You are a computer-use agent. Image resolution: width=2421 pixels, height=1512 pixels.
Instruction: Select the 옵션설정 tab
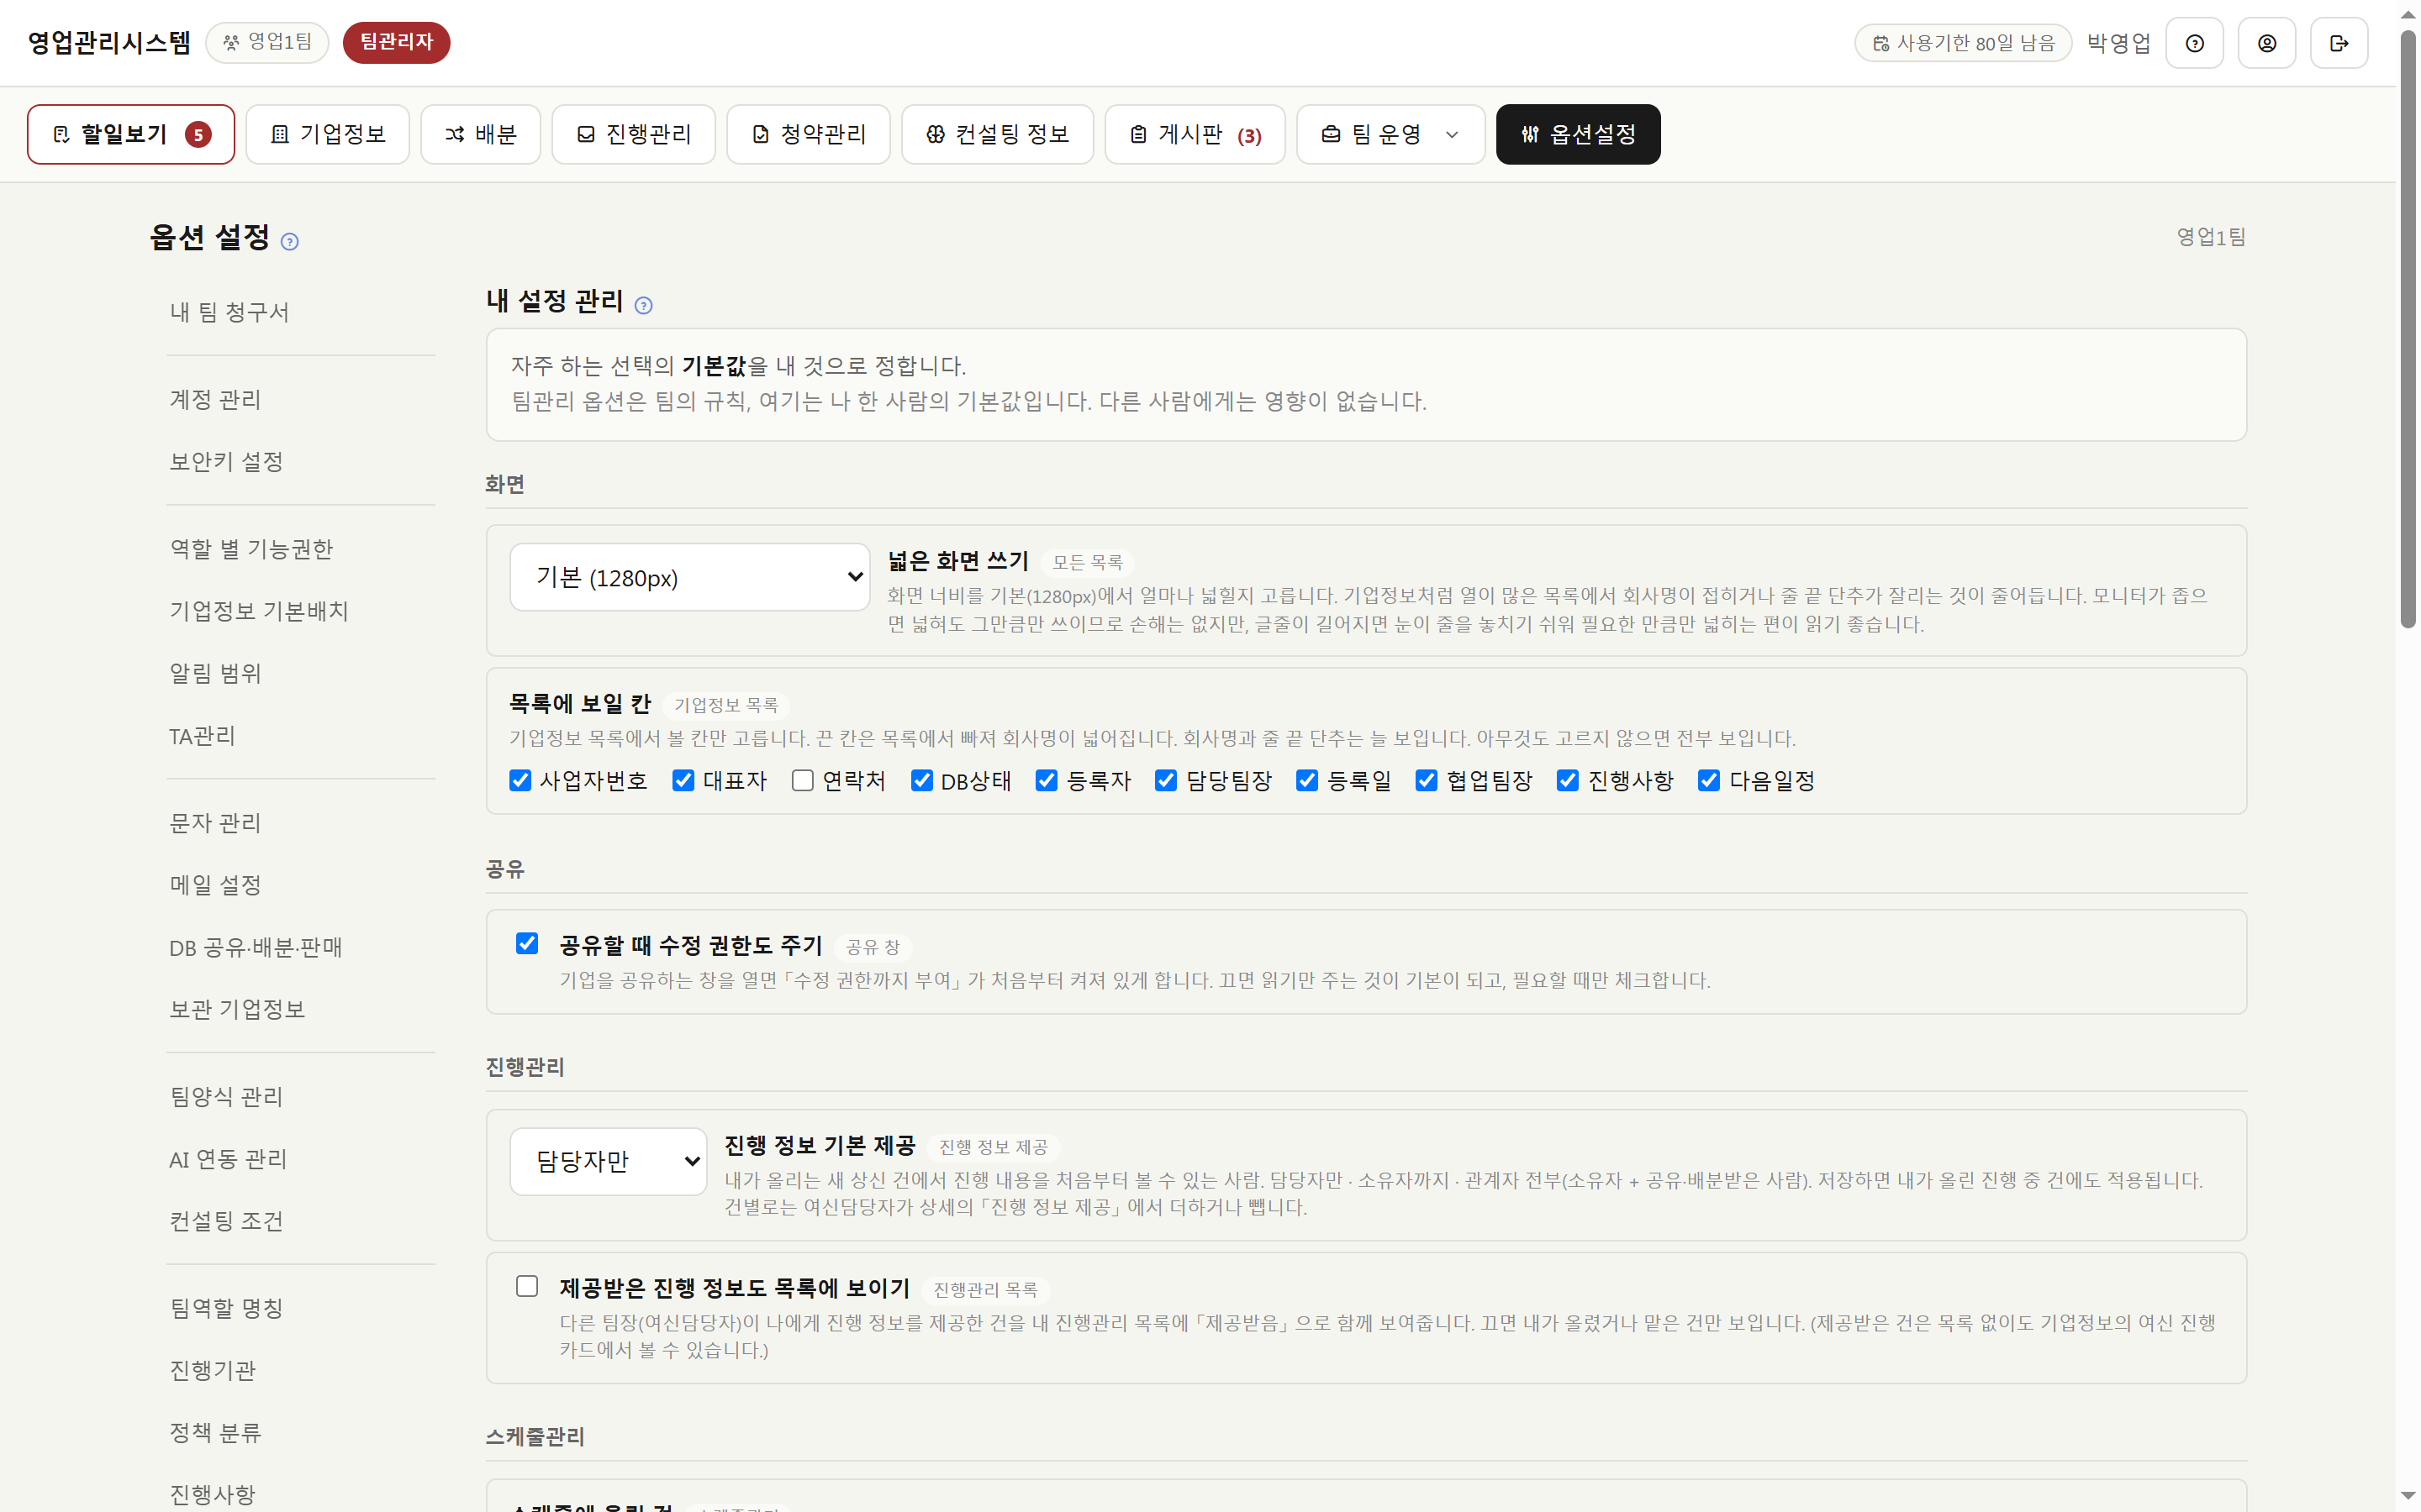tap(1578, 134)
